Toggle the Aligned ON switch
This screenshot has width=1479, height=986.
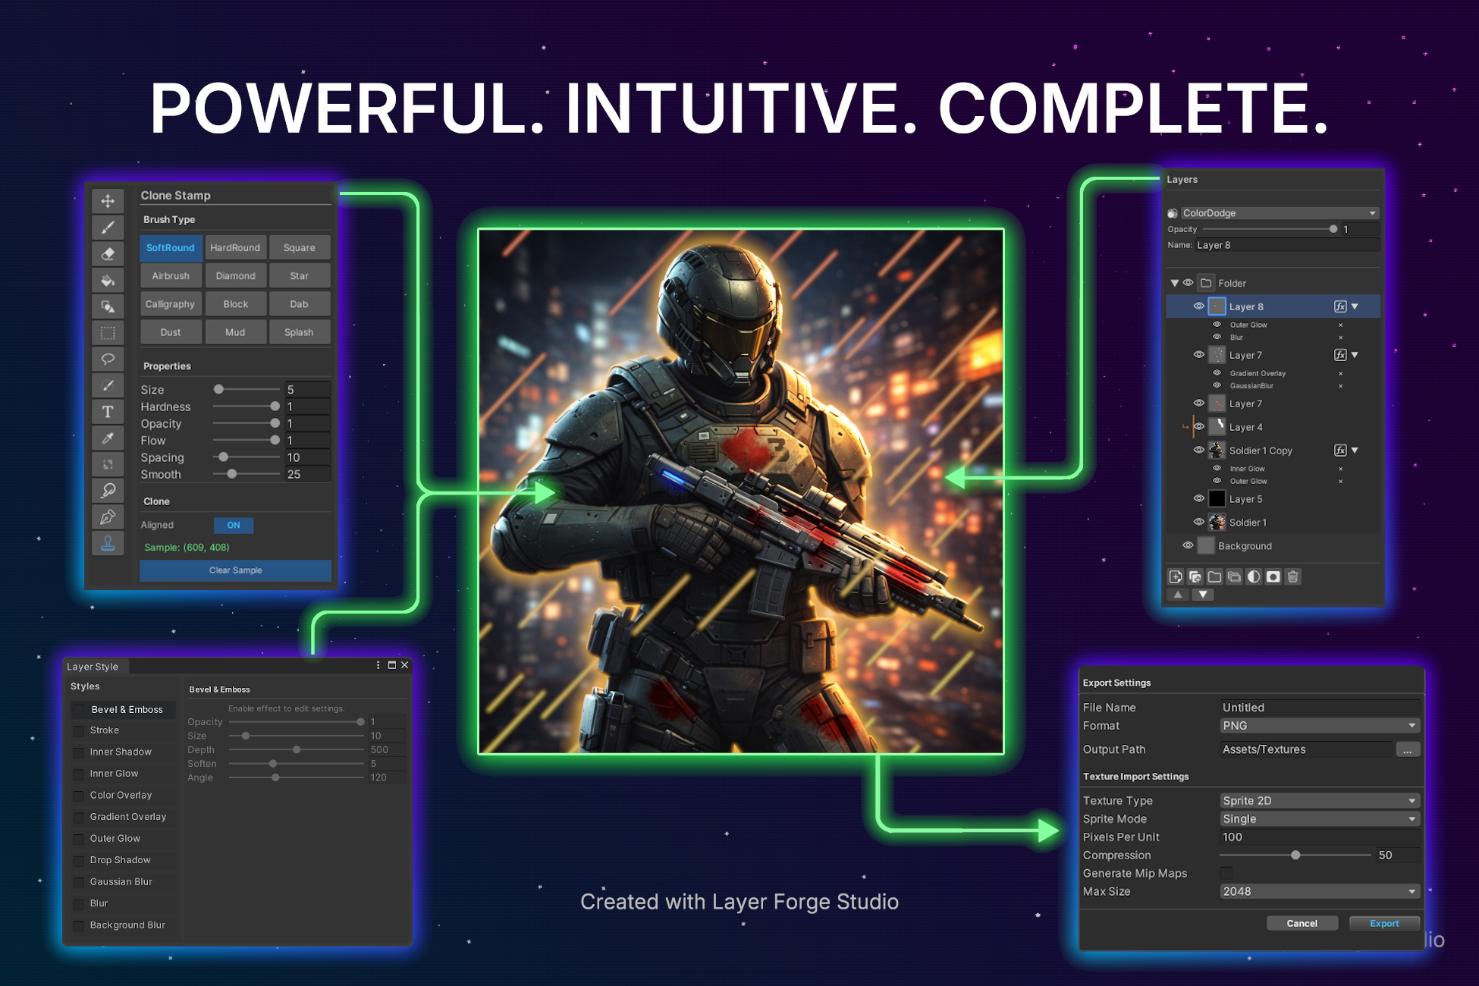click(234, 525)
